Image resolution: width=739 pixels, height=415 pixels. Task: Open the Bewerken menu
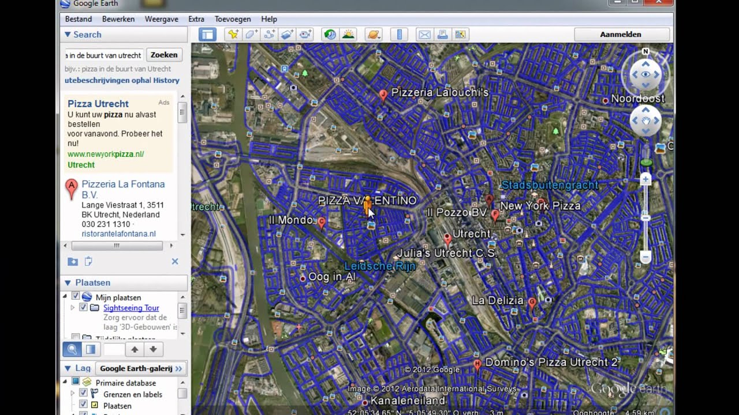(118, 19)
